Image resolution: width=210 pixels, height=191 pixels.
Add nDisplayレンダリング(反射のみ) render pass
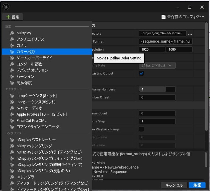pos(47,171)
